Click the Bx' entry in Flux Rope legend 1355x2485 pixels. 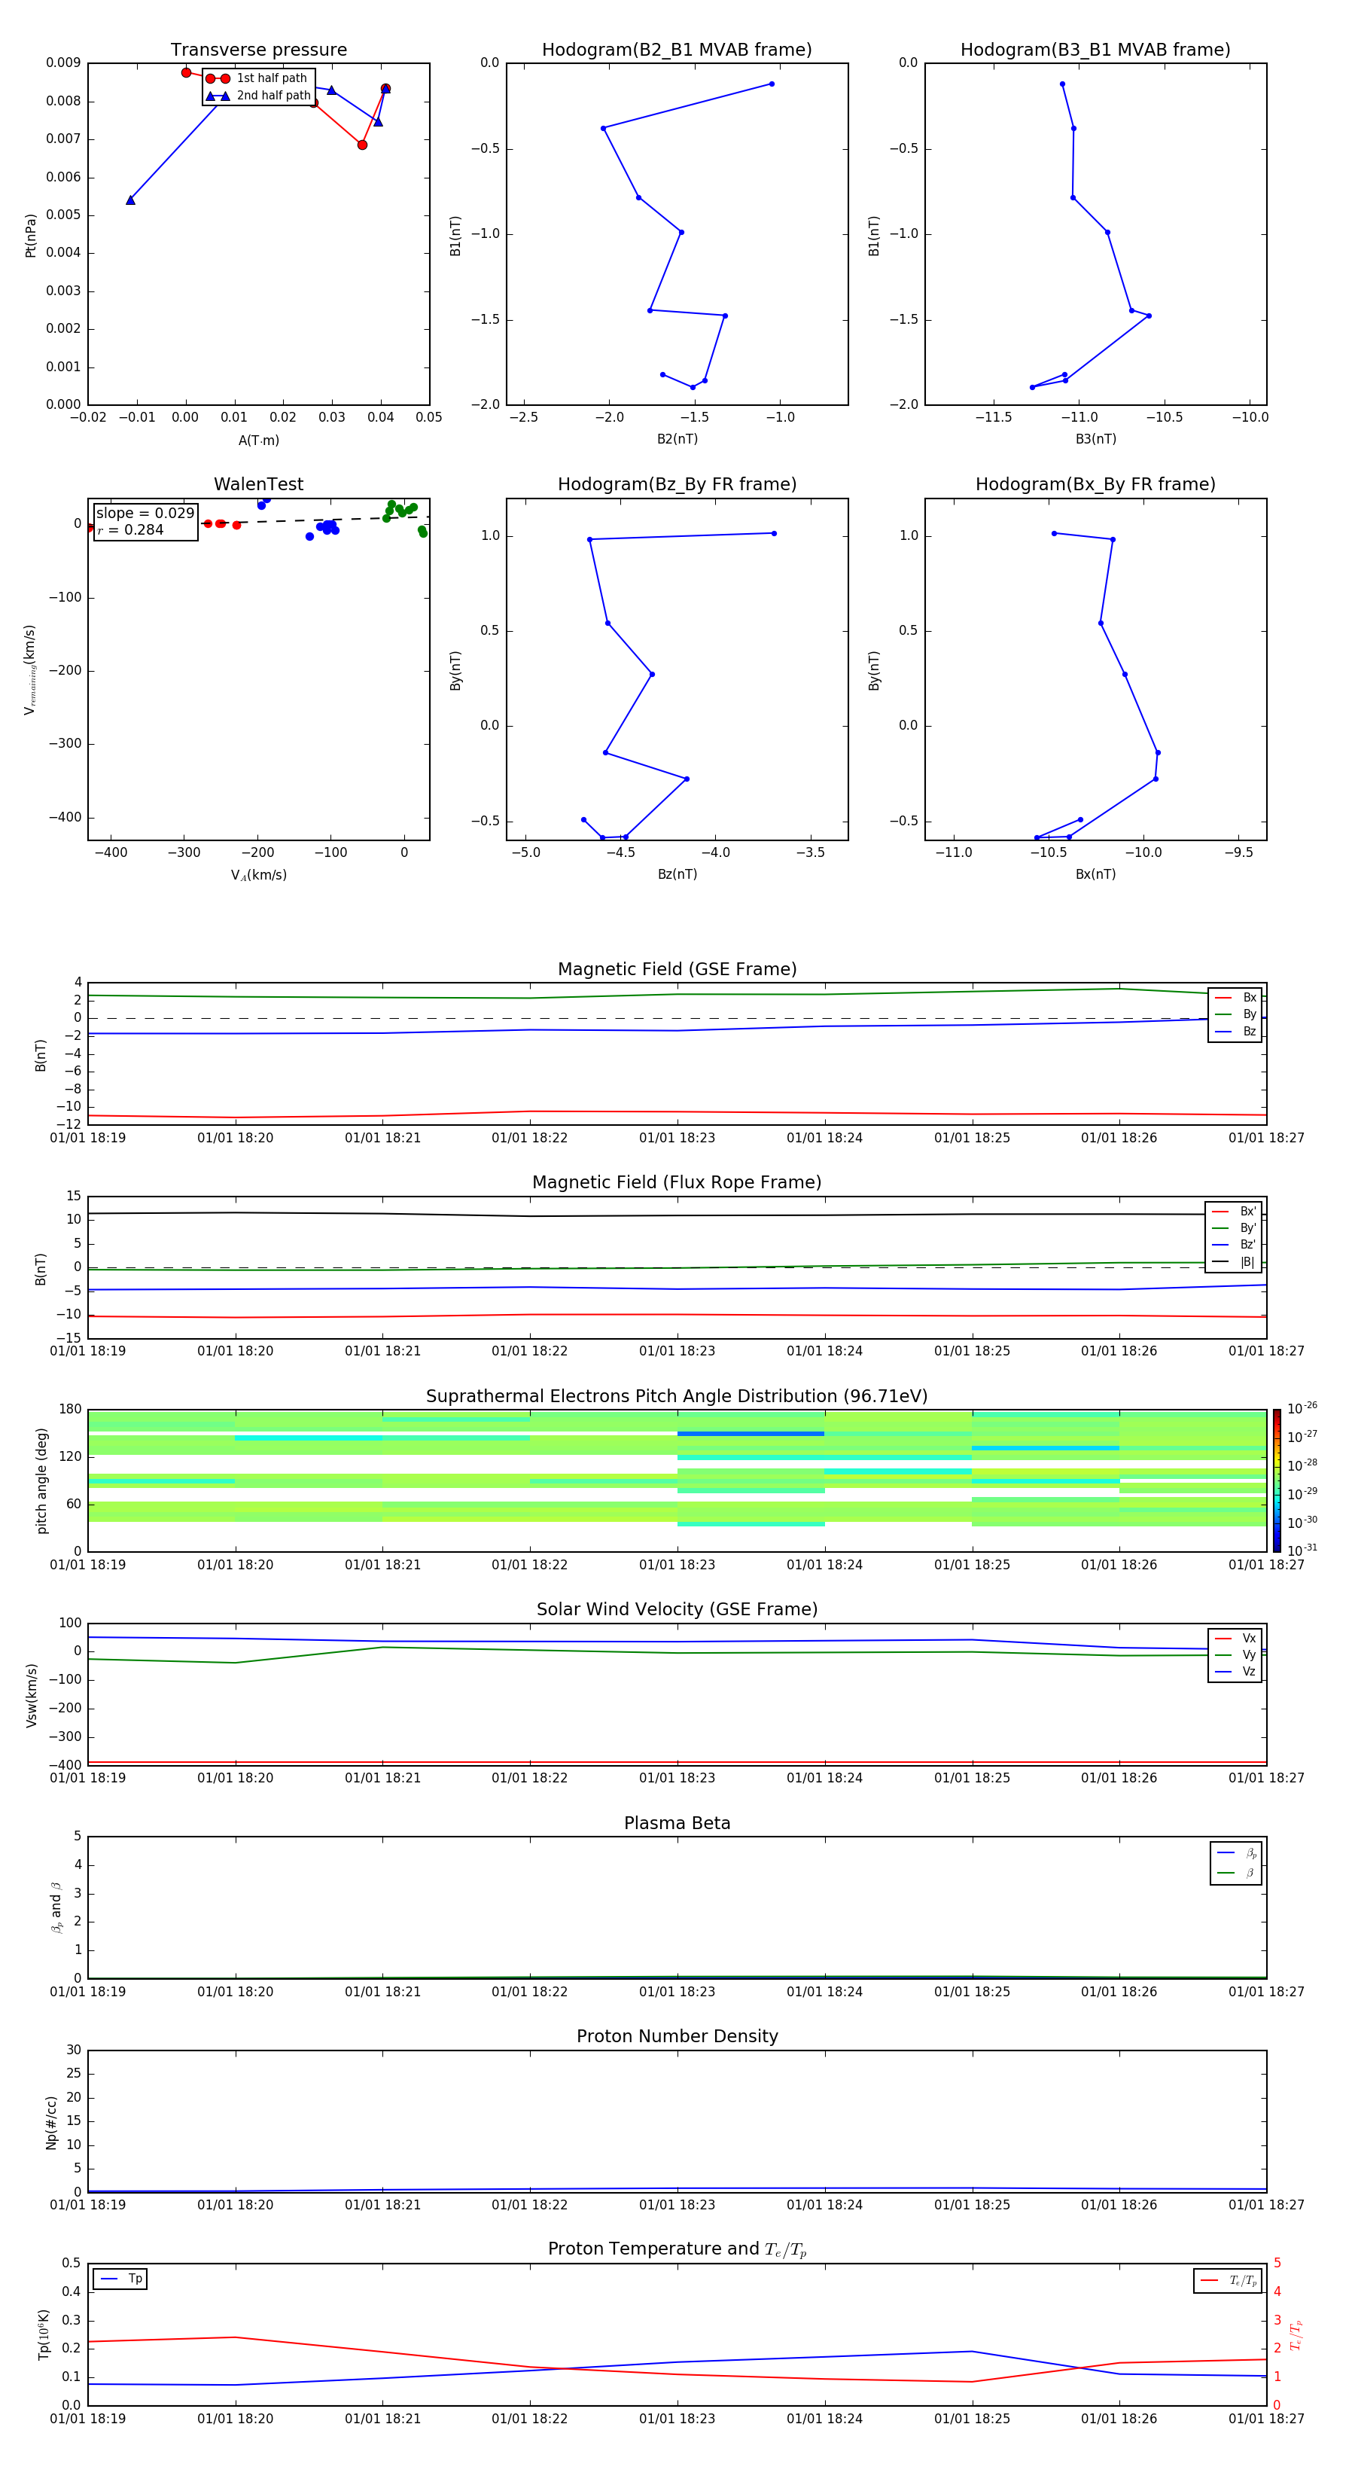pyautogui.click(x=1235, y=1212)
